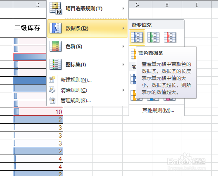
Task: Open 清除规则(C) menu entry
Action: click(x=87, y=90)
